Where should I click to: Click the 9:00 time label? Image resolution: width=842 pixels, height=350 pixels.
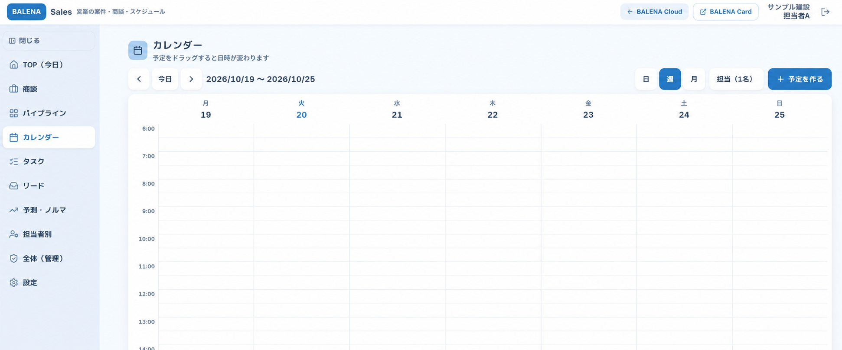pos(148,211)
